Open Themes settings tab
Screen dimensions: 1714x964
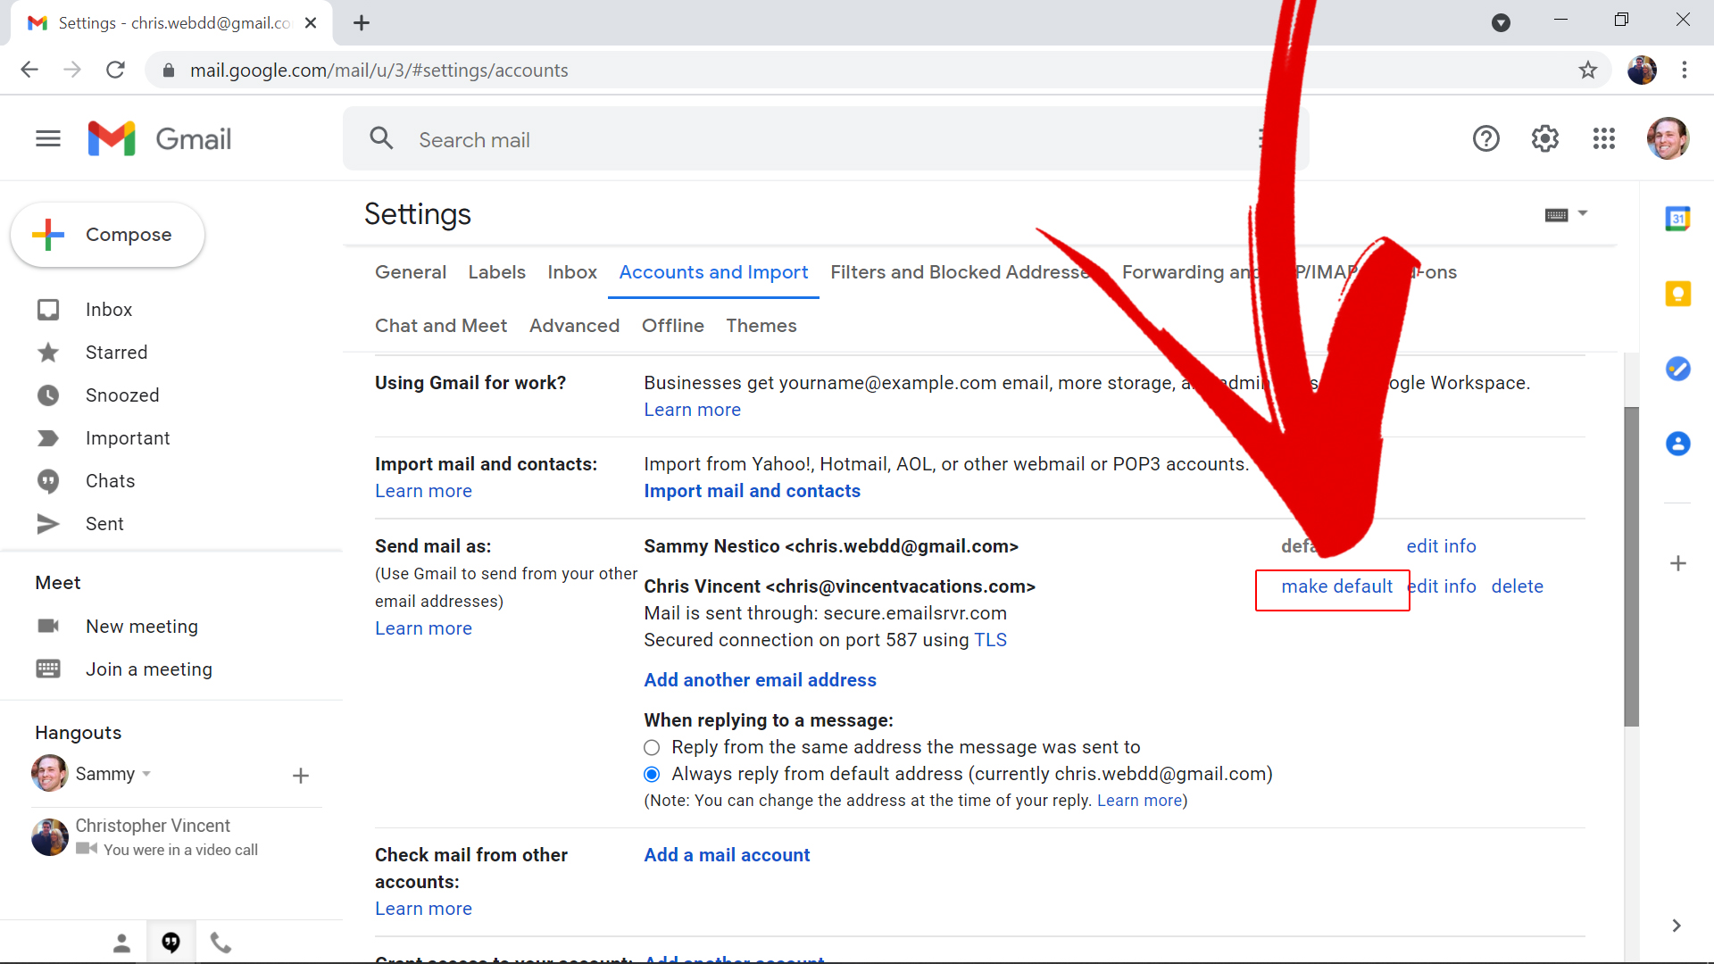coord(761,326)
